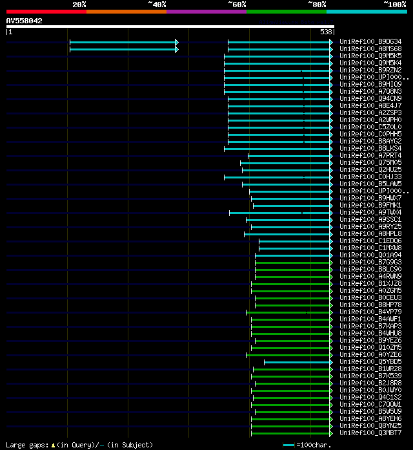The image size is (413, 450).
Task: Select the UniRef100_B1XJZ8 label
Action: coord(370,283)
